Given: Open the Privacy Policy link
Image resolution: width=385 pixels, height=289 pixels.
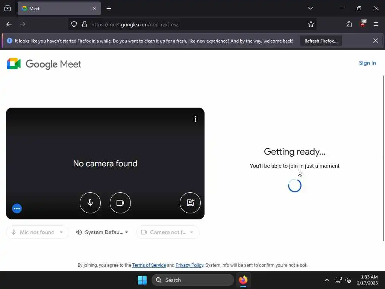Looking at the screenshot, I should pos(189,265).
